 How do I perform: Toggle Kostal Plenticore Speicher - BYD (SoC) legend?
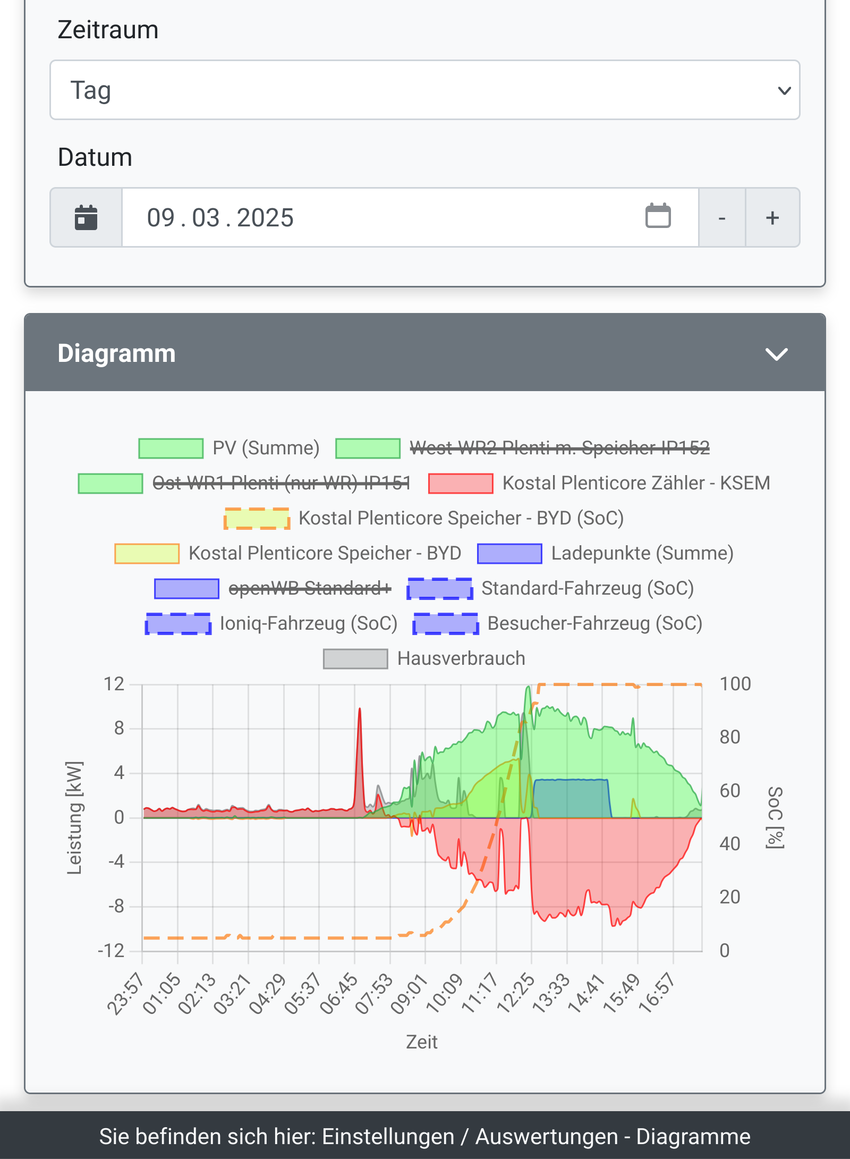[x=461, y=518]
